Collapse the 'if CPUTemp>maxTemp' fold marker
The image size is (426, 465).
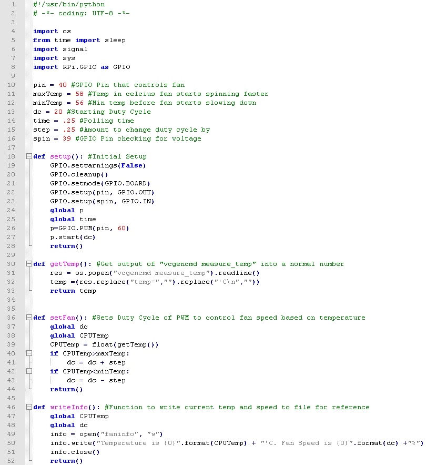pos(29,353)
